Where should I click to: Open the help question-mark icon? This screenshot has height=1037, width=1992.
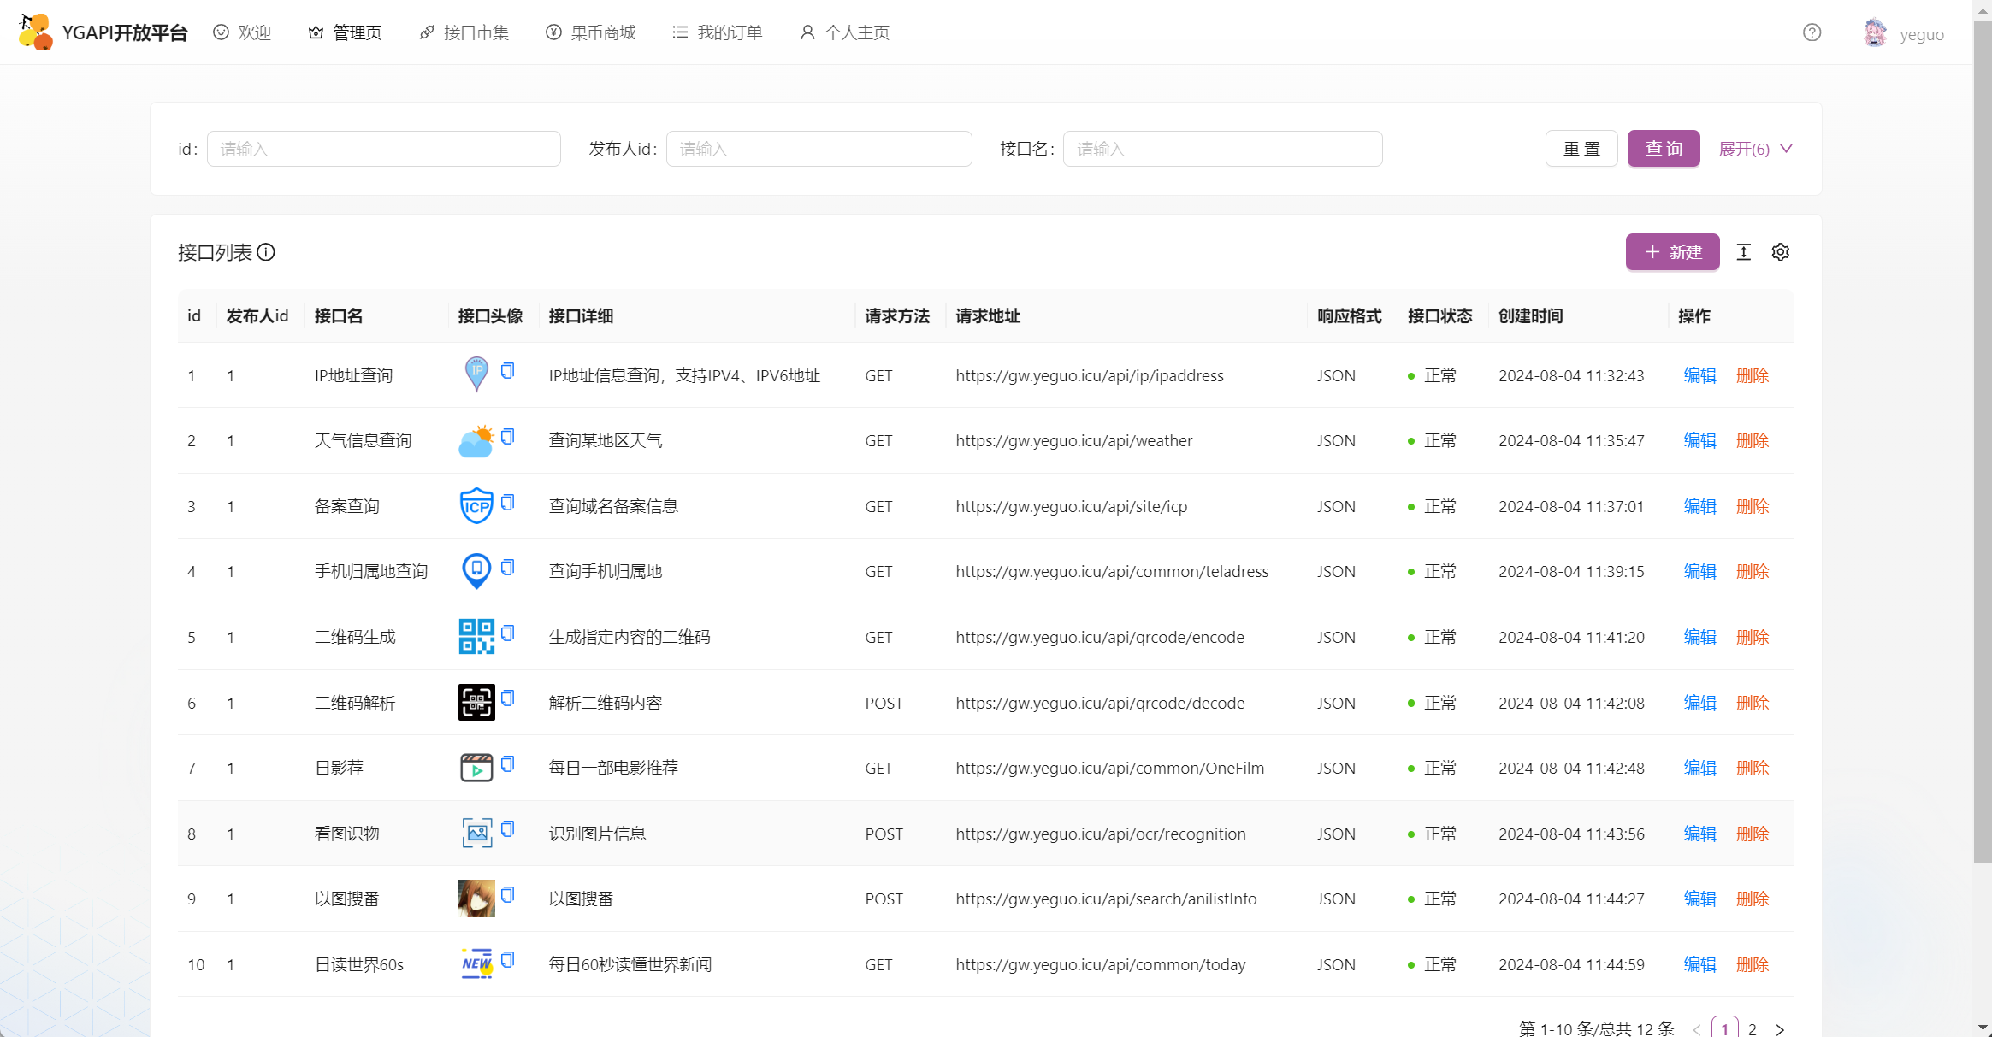click(1811, 32)
